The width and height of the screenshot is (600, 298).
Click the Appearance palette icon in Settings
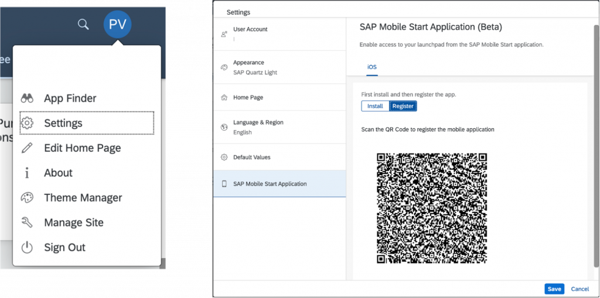(224, 67)
